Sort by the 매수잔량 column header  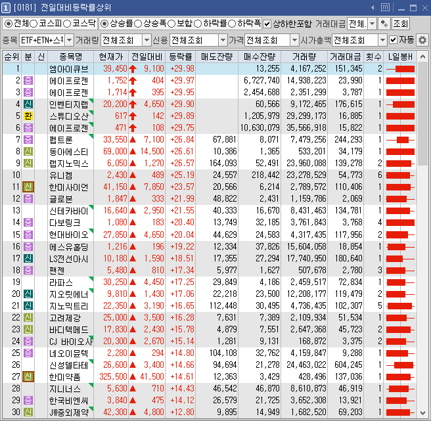[x=260, y=56]
